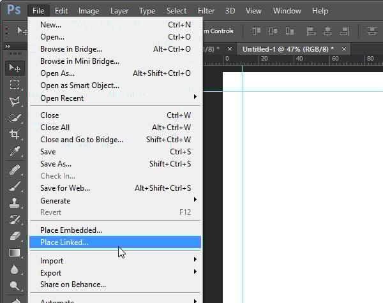This screenshot has width=383, height=303.
Task: Select the Dodge tool
Action: click(x=15, y=285)
